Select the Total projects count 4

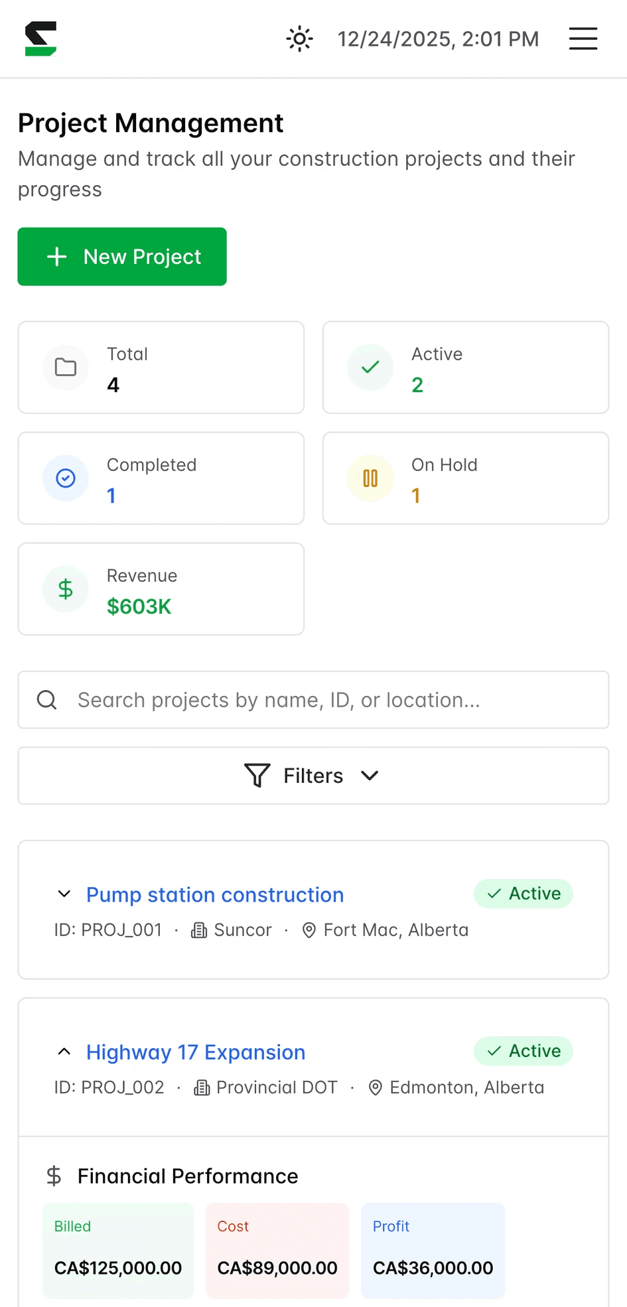(113, 385)
